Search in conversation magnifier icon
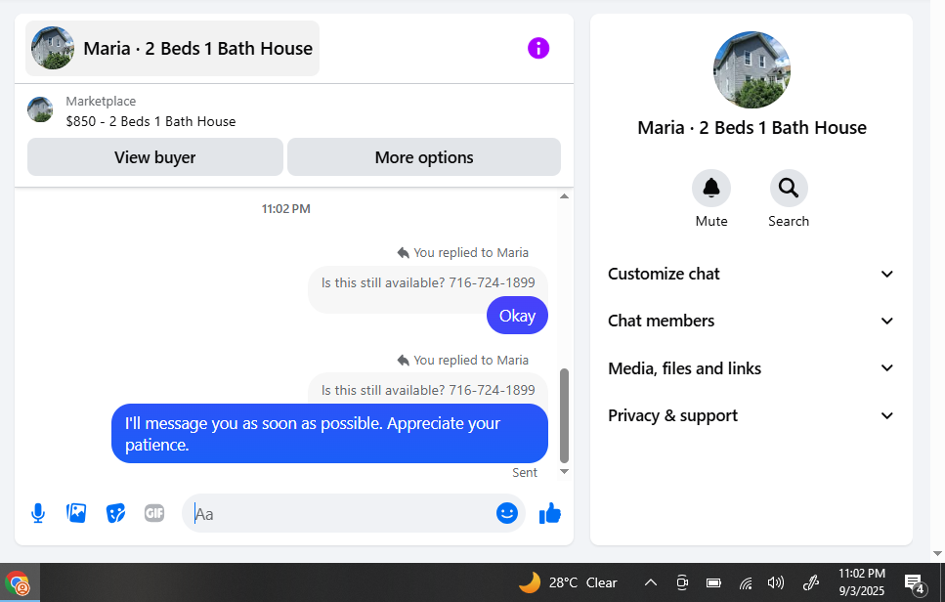Screen dimensions: 945x602 click(x=789, y=189)
